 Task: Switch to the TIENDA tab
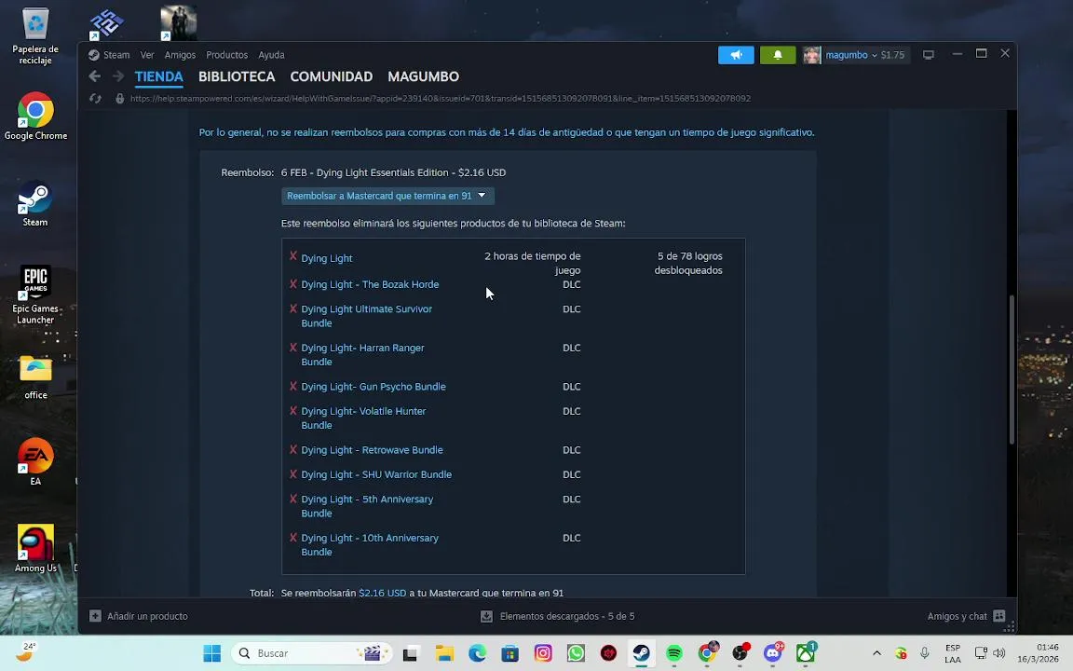pyautogui.click(x=158, y=76)
